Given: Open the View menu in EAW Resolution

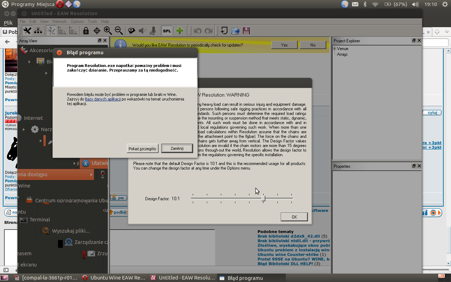Looking at the screenshot, I should [44, 22].
